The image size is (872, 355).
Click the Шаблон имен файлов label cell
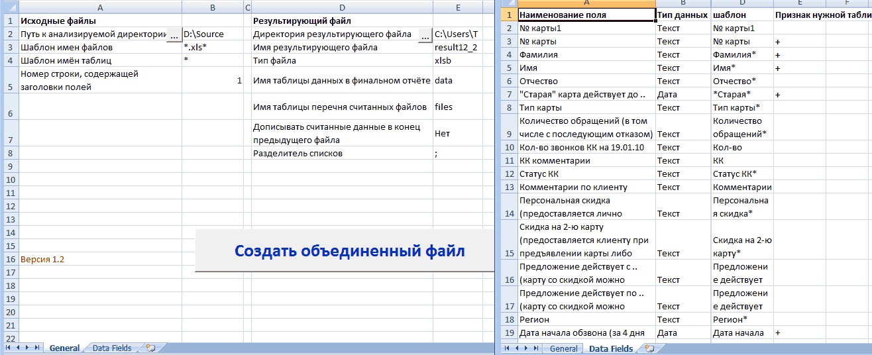click(100, 48)
